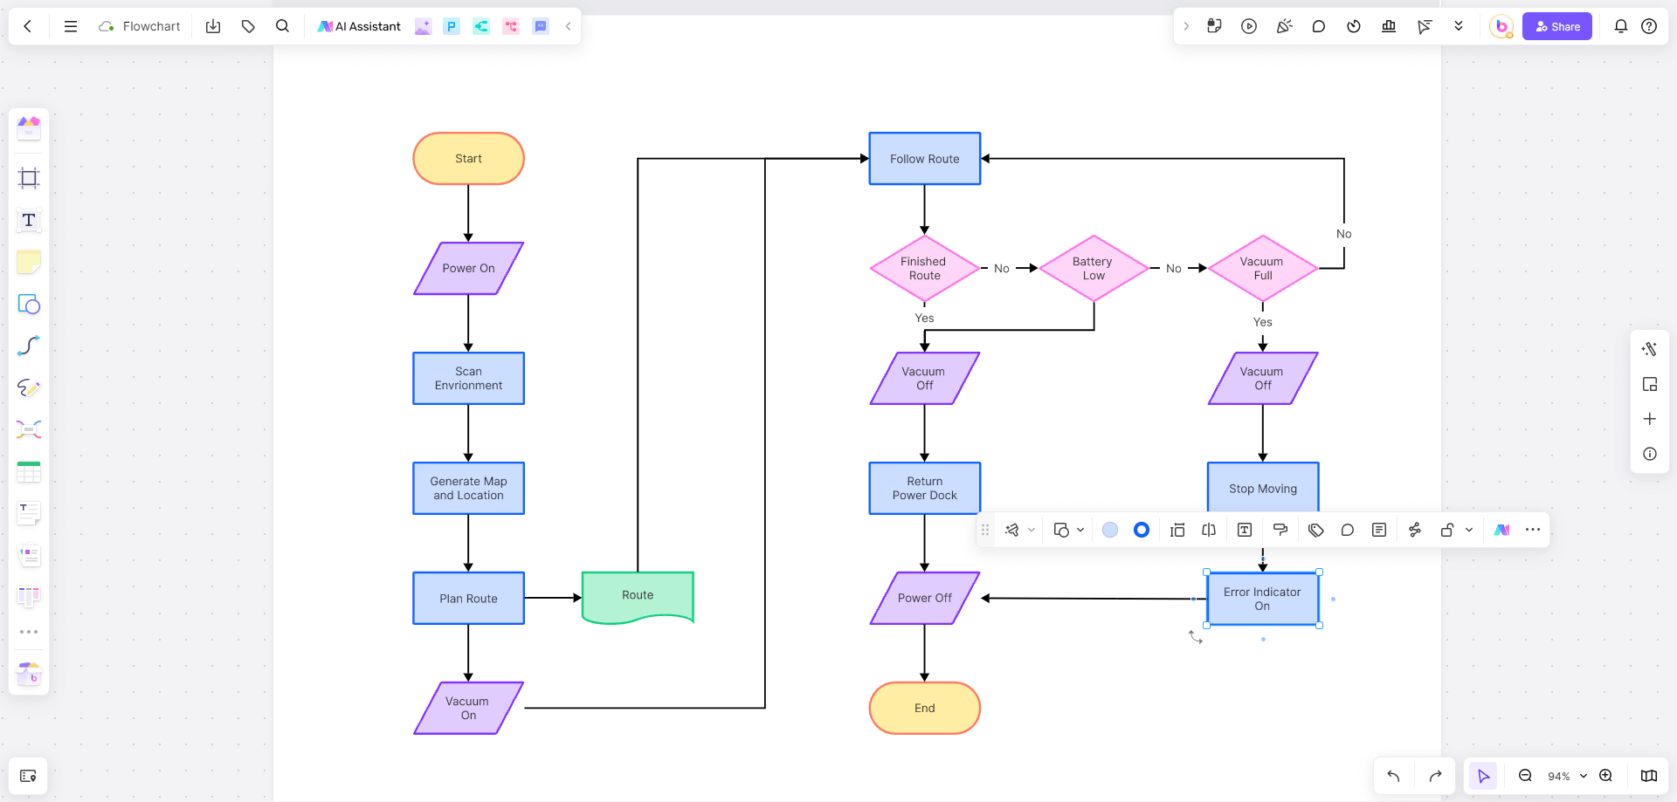Image resolution: width=1677 pixels, height=802 pixels.
Task: Zoom out with minus magnifier
Action: (1525, 776)
